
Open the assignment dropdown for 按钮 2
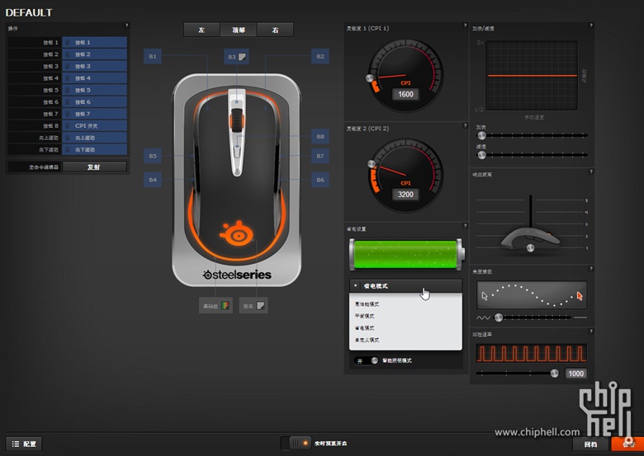[94, 54]
